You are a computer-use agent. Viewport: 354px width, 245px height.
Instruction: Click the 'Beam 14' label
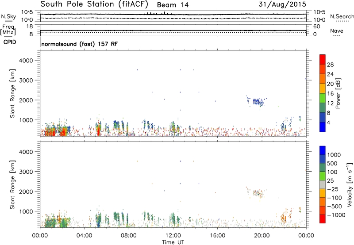click(x=173, y=5)
